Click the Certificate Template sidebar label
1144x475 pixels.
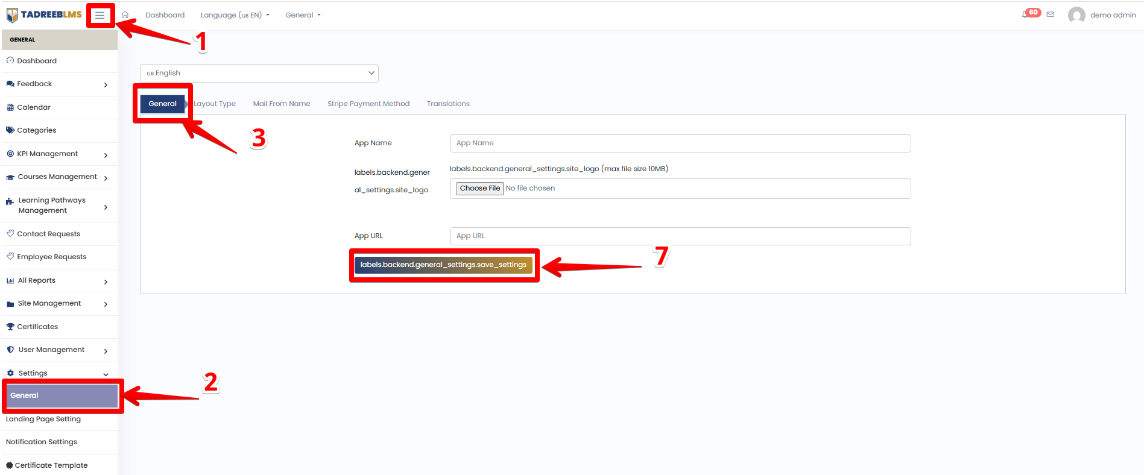(51, 465)
